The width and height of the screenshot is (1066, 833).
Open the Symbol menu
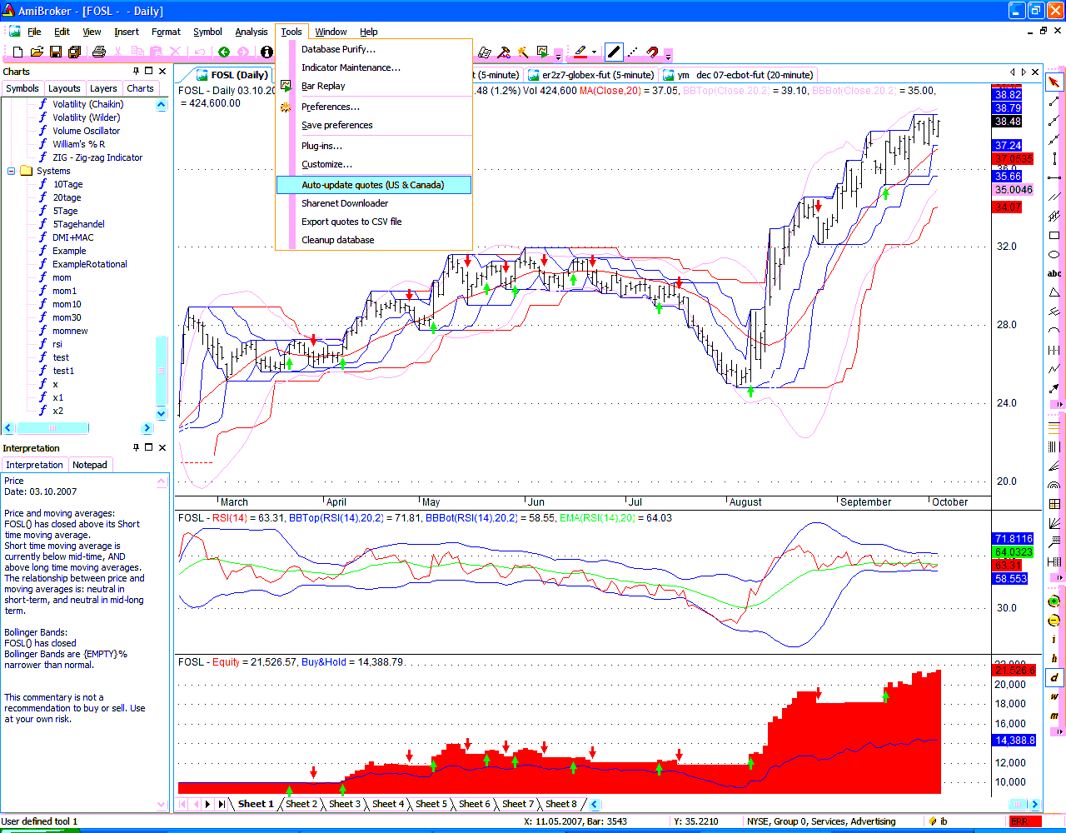[207, 32]
